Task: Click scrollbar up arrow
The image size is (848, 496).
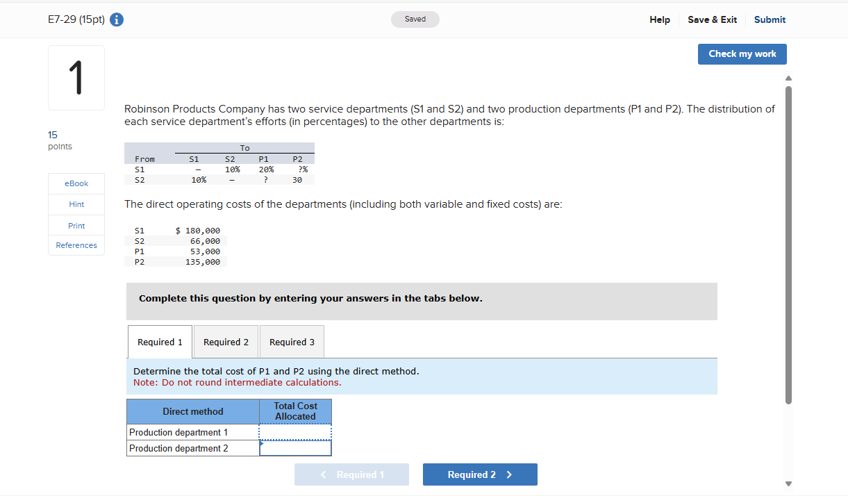Action: tap(788, 77)
